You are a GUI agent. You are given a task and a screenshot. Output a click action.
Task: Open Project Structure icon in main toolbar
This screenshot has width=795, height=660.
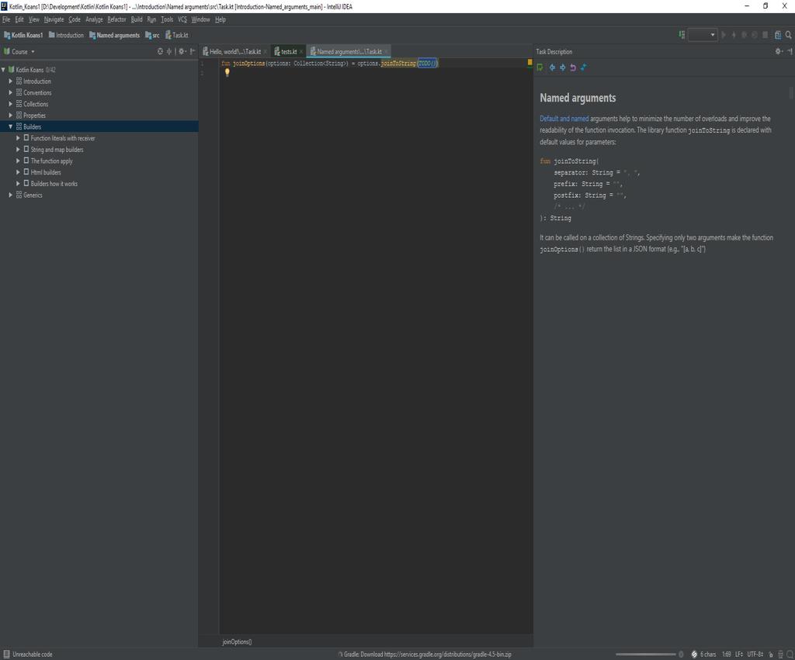(778, 35)
